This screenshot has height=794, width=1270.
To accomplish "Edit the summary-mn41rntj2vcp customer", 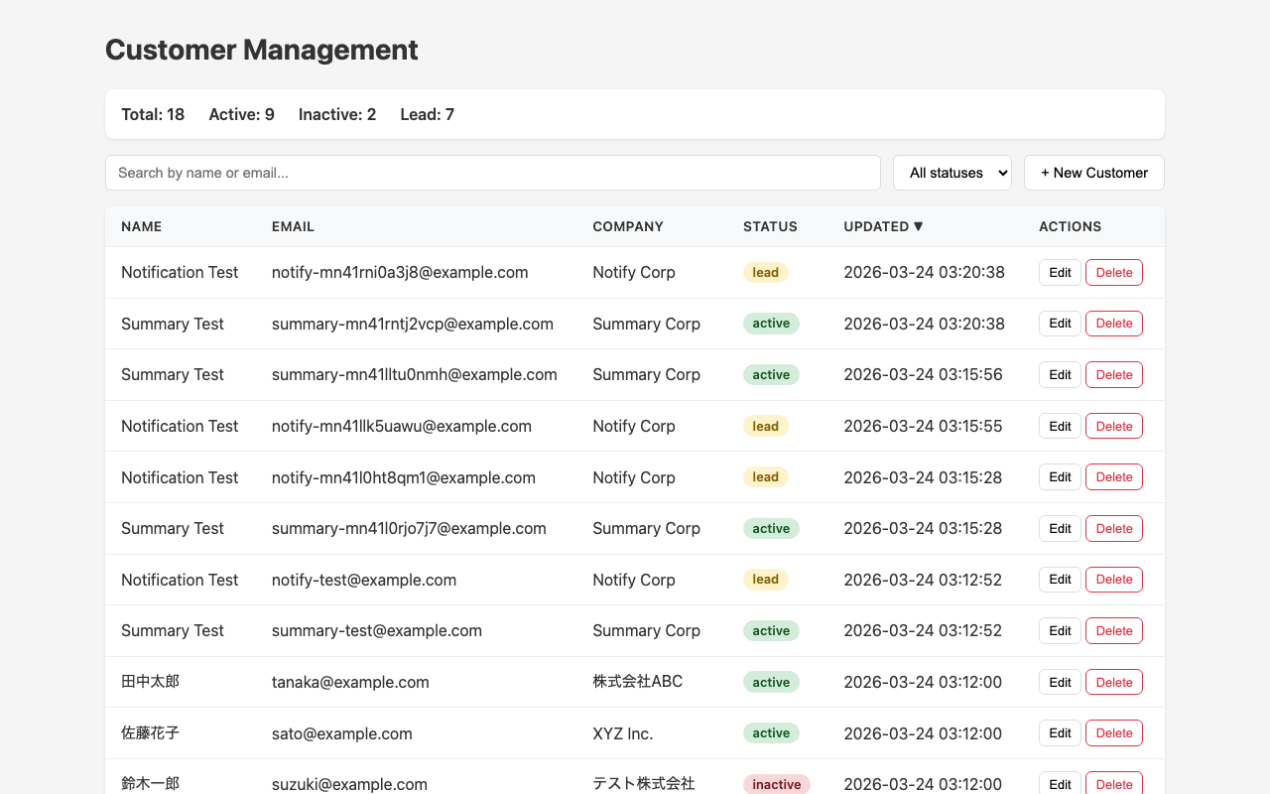I will (x=1060, y=324).
